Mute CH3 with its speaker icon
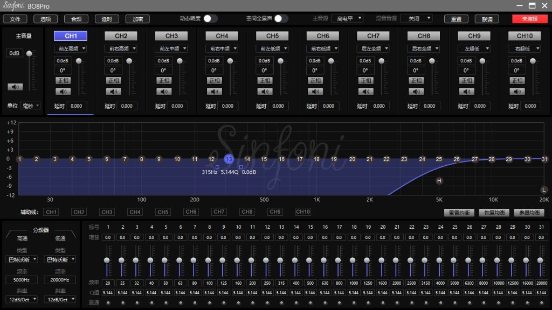552x310 pixels. tap(164, 91)
